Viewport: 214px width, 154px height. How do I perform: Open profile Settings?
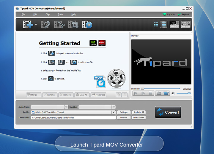[x=124, y=112]
